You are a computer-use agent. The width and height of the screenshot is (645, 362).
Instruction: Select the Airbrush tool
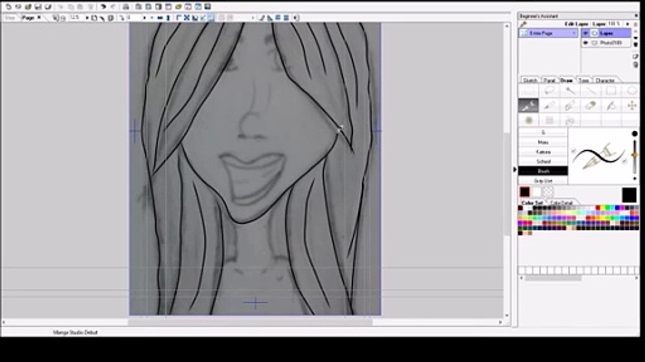click(x=529, y=120)
